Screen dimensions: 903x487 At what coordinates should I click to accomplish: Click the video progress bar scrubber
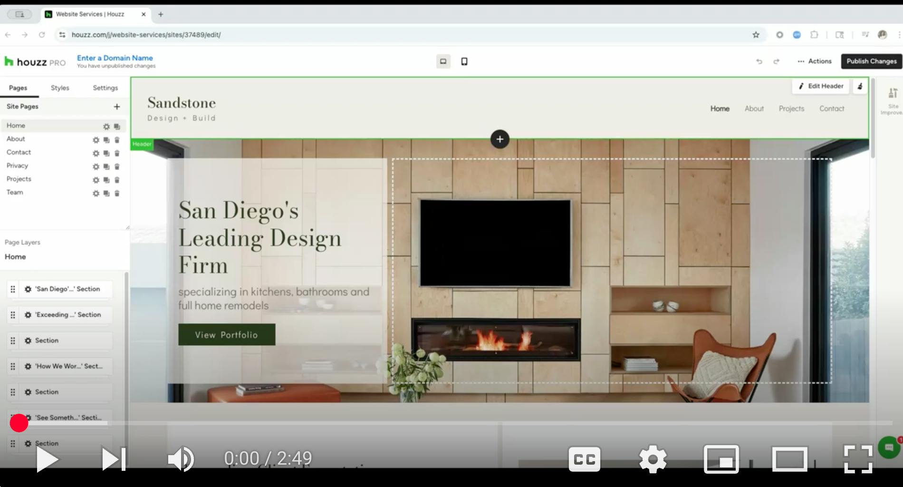(x=19, y=423)
